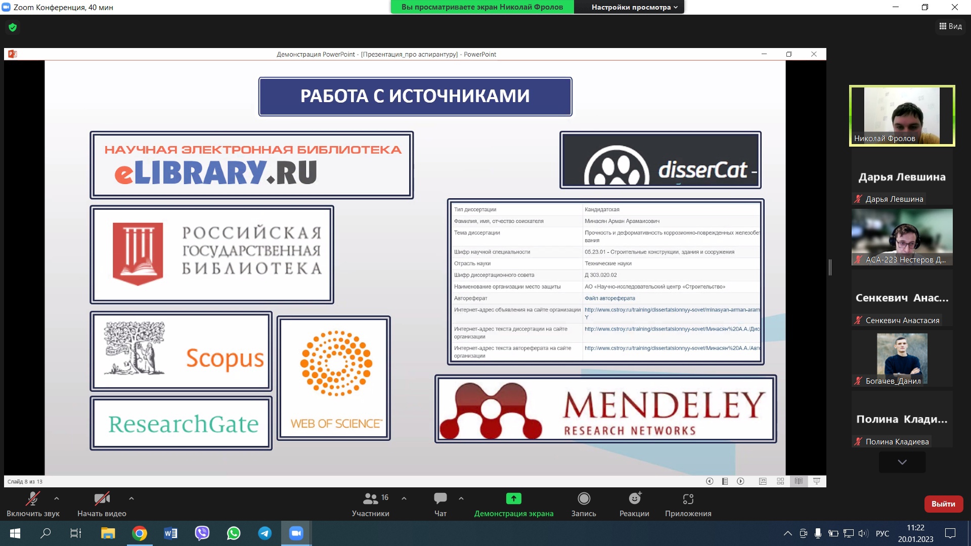Click Демонстрация экрана share screen button
The height and width of the screenshot is (546, 971).
tap(514, 504)
